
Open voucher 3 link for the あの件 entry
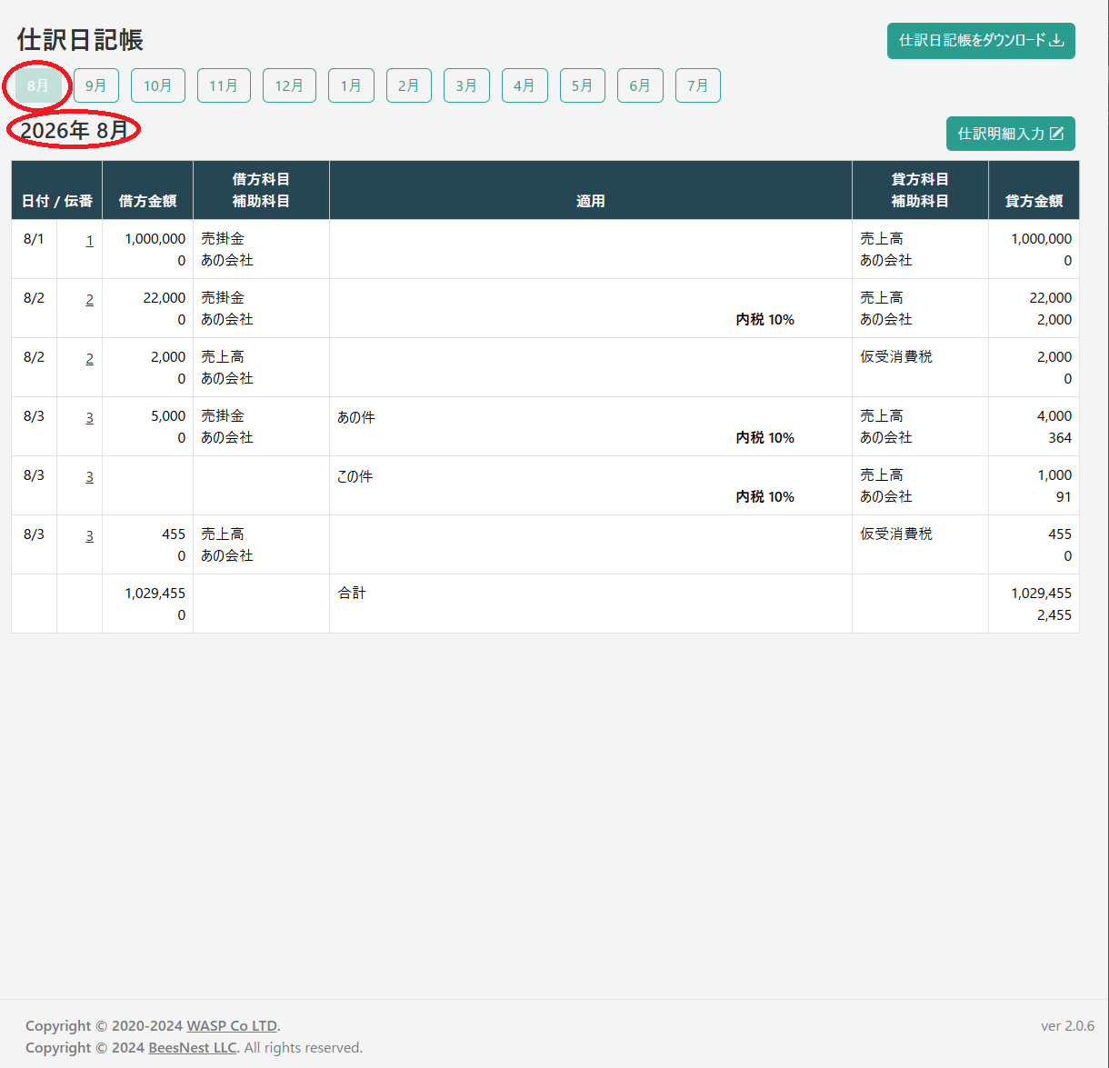(x=89, y=418)
